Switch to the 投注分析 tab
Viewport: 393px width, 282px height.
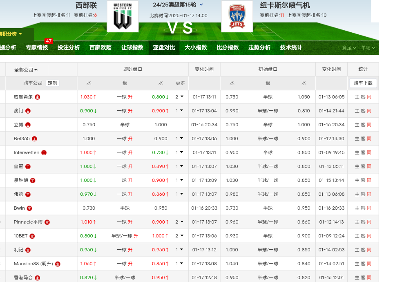coord(69,48)
